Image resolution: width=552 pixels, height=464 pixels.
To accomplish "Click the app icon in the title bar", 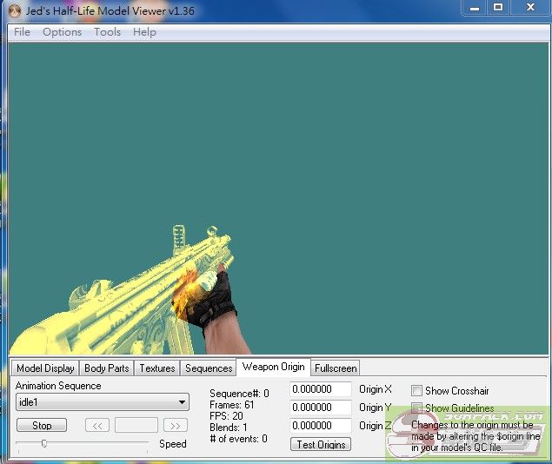I will [14, 8].
